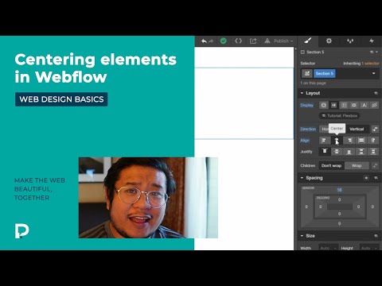Justify content to center
Screen dimensions: 382x286
pos(337,152)
